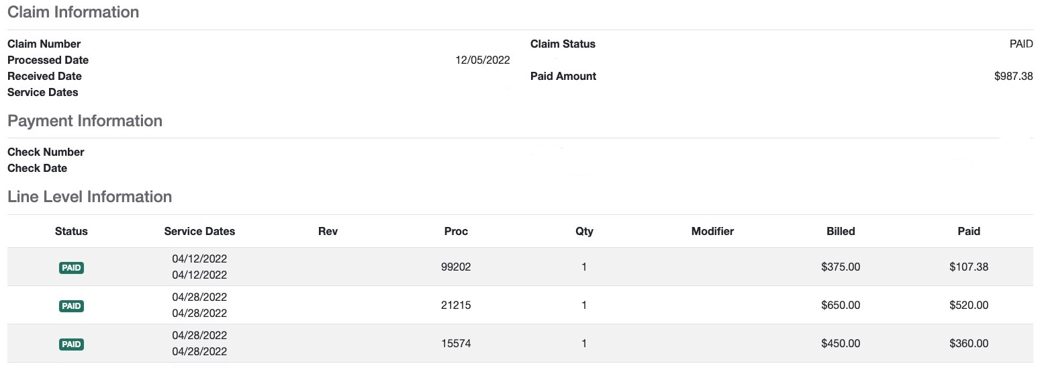Click the Status column header
The image size is (1044, 368).
tap(71, 231)
